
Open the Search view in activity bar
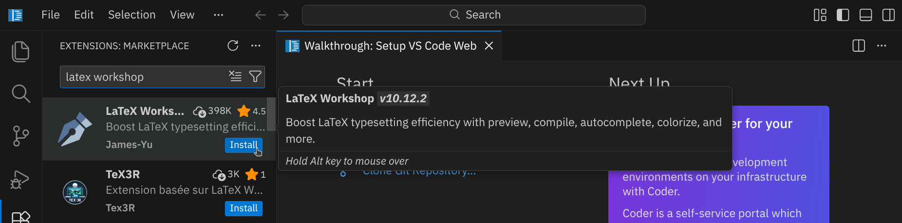coord(20,93)
